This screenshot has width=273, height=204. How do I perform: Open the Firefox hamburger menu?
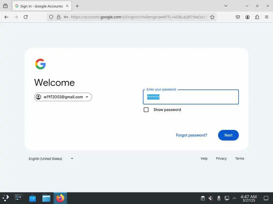pyautogui.click(x=267, y=17)
